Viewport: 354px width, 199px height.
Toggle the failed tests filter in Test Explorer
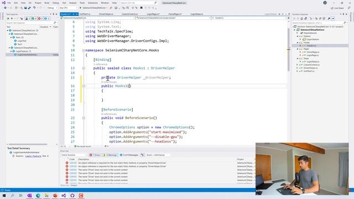pos(40,18)
